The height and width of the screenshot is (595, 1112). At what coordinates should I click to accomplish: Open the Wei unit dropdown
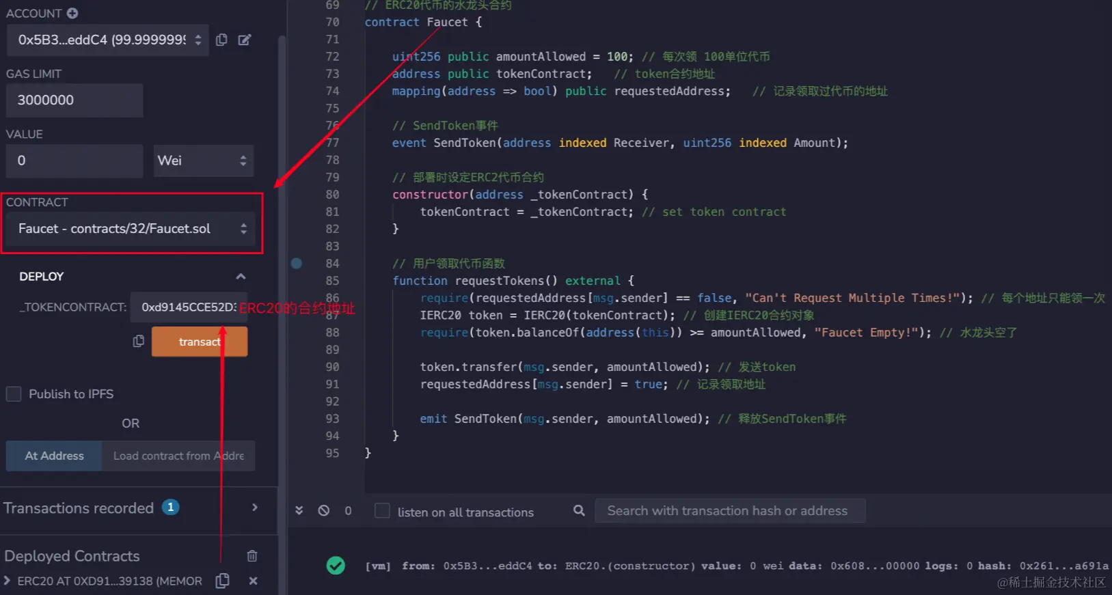pos(204,161)
